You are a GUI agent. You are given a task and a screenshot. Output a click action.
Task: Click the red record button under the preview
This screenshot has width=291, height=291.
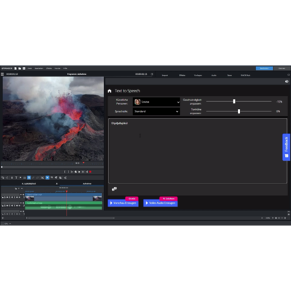coord(90,172)
